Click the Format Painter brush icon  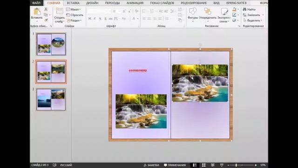click(x=46, y=20)
